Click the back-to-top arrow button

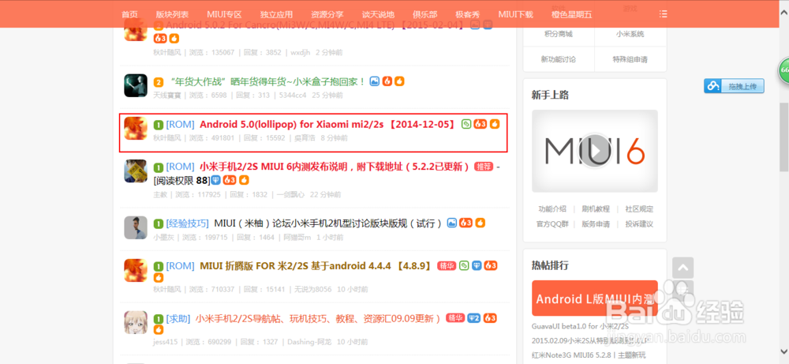(x=682, y=268)
